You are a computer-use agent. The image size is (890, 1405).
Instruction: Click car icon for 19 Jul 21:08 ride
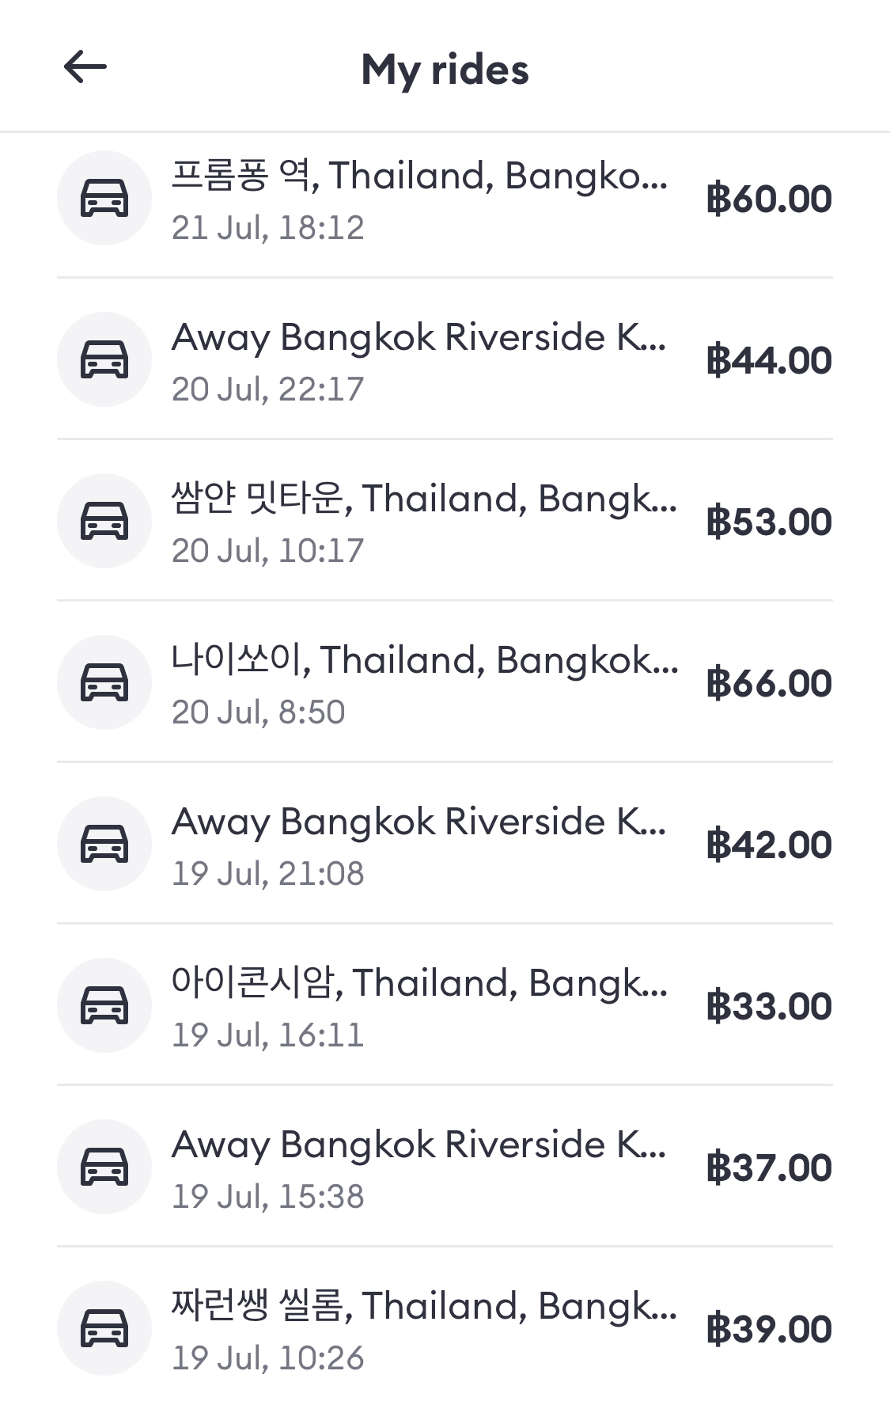(x=104, y=844)
